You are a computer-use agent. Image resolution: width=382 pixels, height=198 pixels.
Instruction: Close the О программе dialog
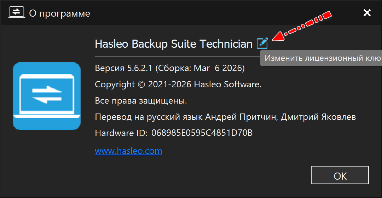(367, 13)
